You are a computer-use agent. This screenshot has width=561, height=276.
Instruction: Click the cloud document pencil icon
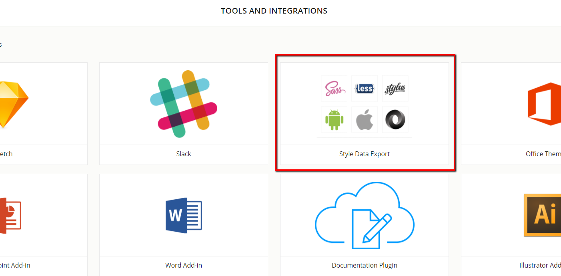365,216
